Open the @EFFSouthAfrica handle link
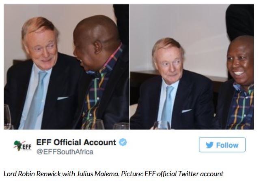 (65, 152)
